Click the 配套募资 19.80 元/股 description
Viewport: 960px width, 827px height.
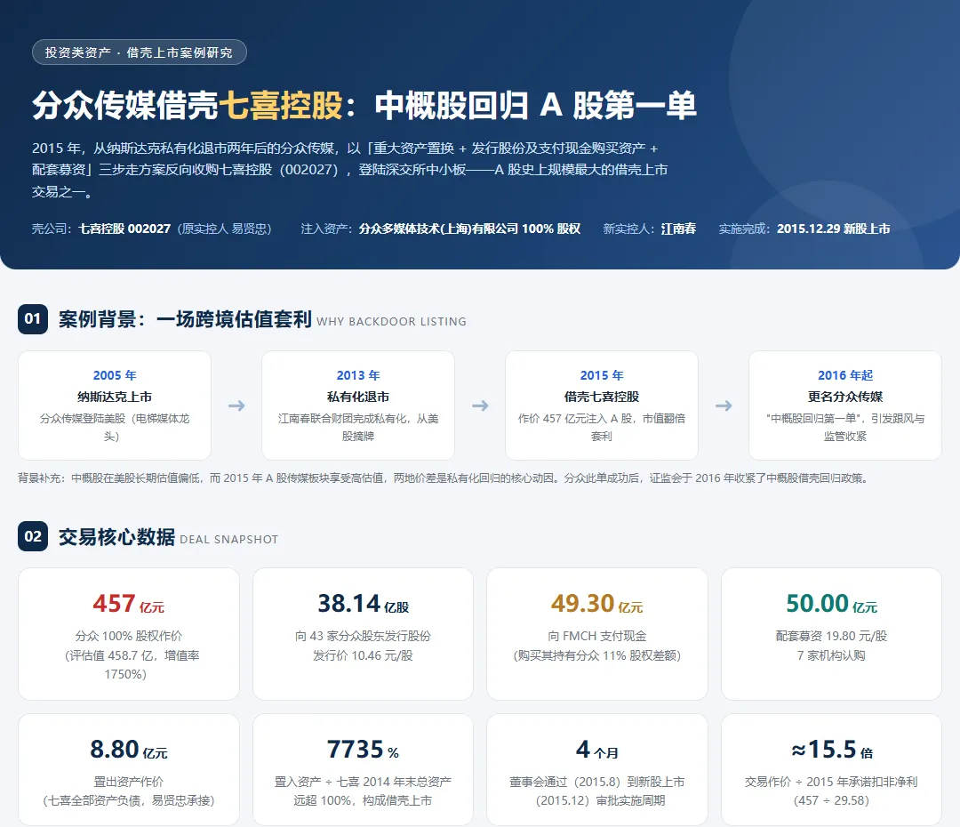[831, 646]
